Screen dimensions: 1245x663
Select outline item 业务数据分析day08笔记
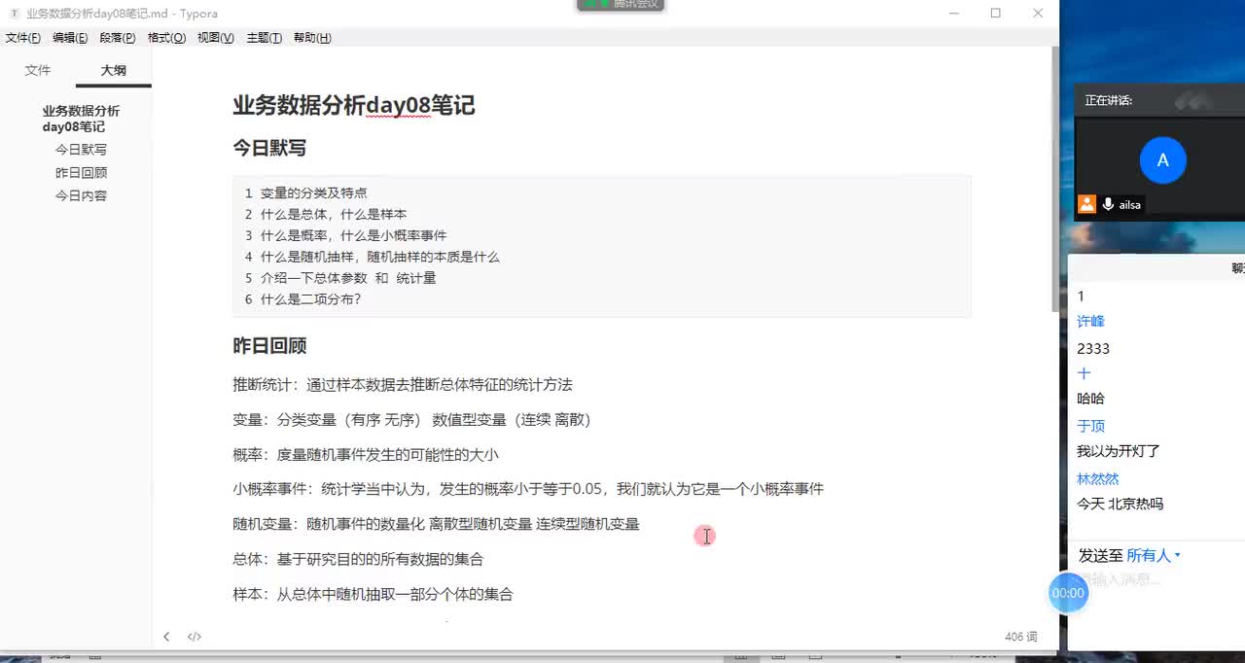point(81,119)
